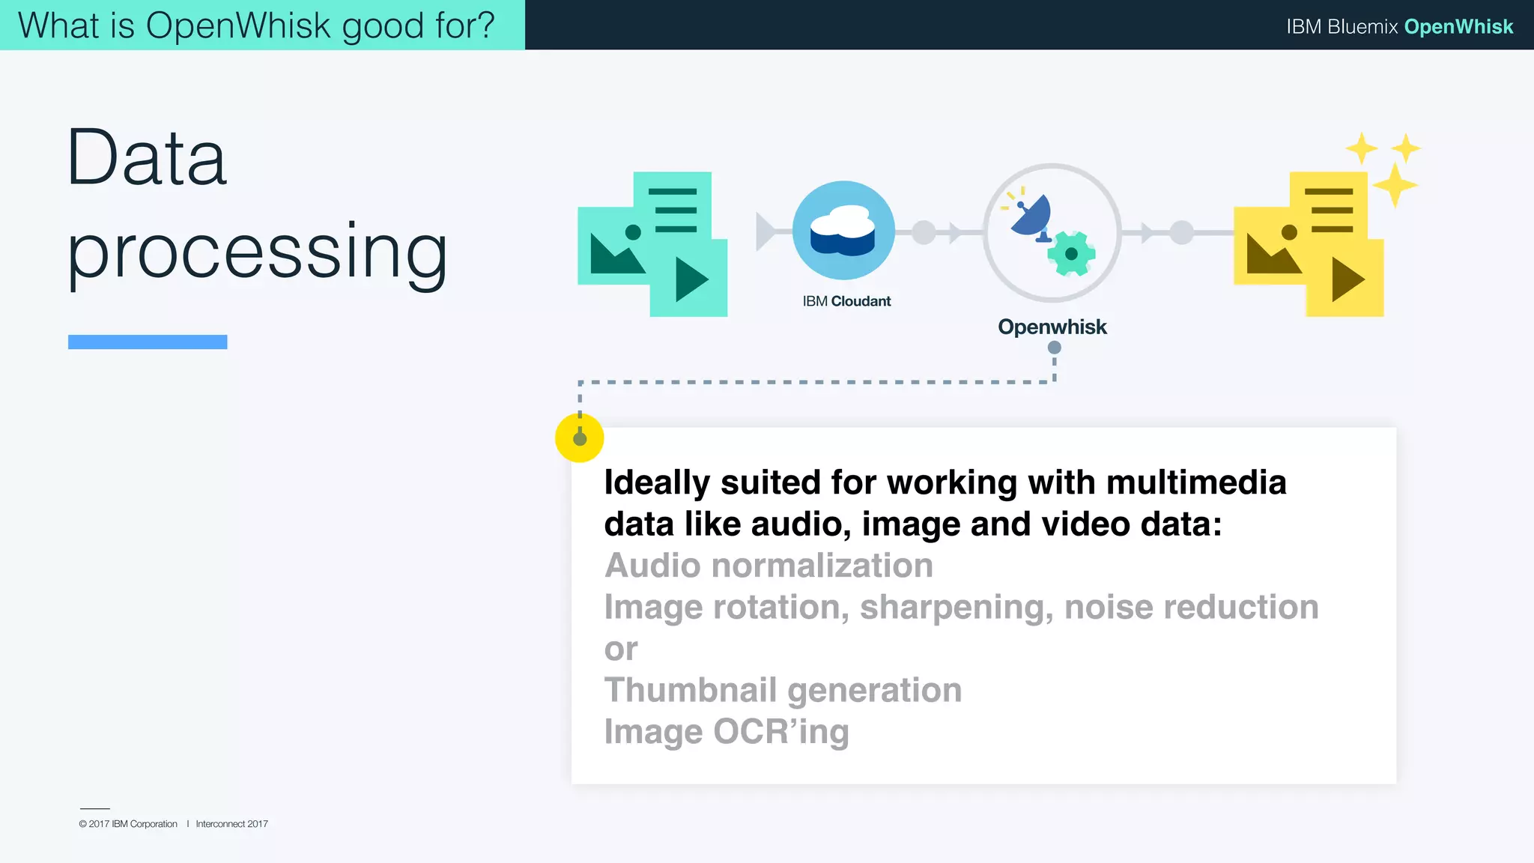Click the 'Thumbnail generation' line
This screenshot has width=1534, height=863.
tap(783, 690)
